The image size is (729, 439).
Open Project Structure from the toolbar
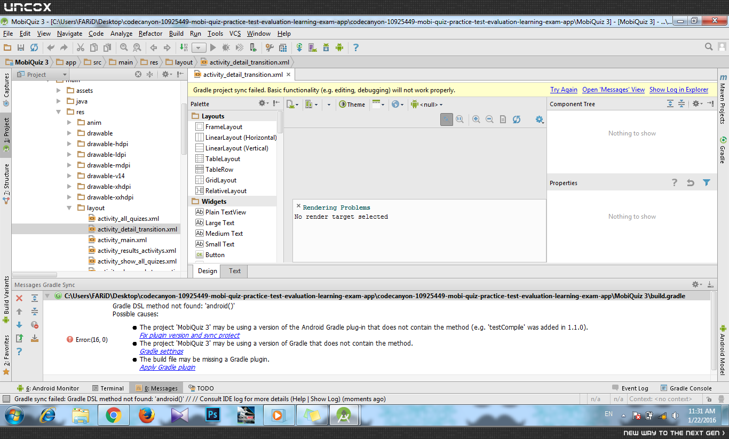[x=282, y=47]
